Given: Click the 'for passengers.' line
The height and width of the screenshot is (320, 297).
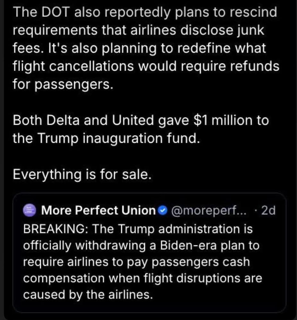Looking at the screenshot, I should (63, 84).
